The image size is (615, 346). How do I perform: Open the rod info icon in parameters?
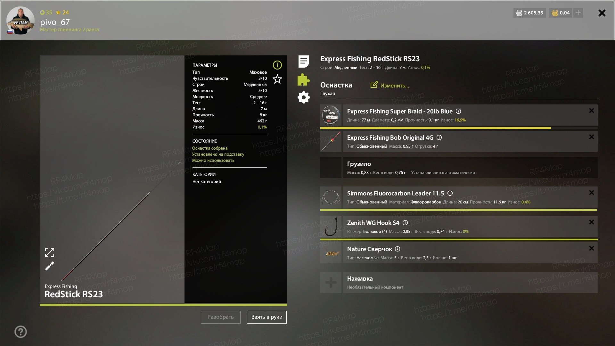tap(277, 65)
